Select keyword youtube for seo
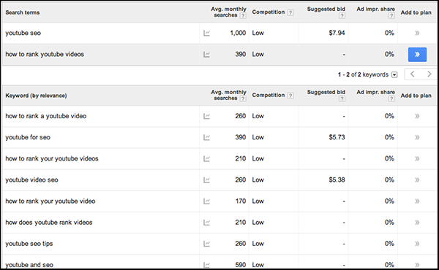439x270 pixels. [28, 137]
